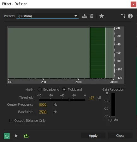The height and width of the screenshot is (142, 137).
Task: Click Threshold value -27 dB field
Action: [92, 98]
